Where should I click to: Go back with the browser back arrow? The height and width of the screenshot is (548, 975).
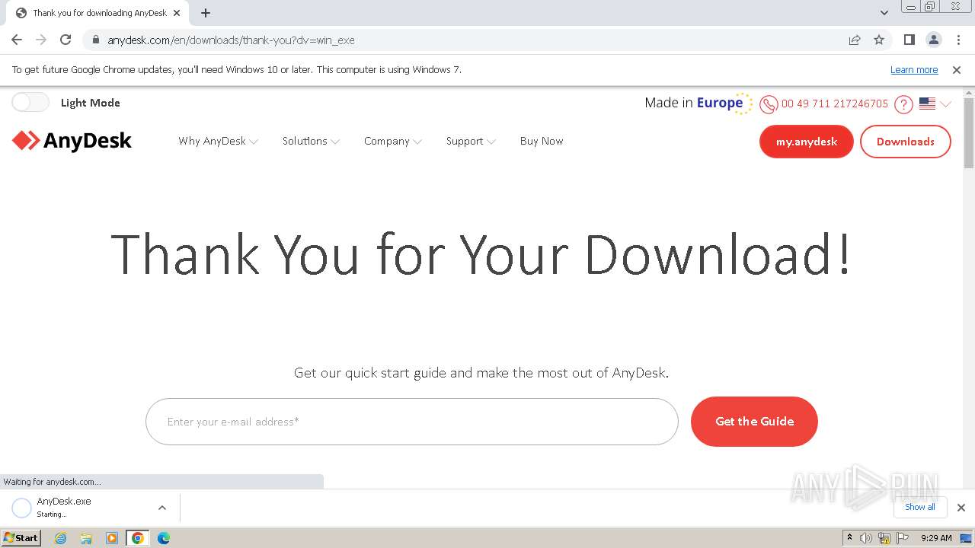tap(17, 40)
